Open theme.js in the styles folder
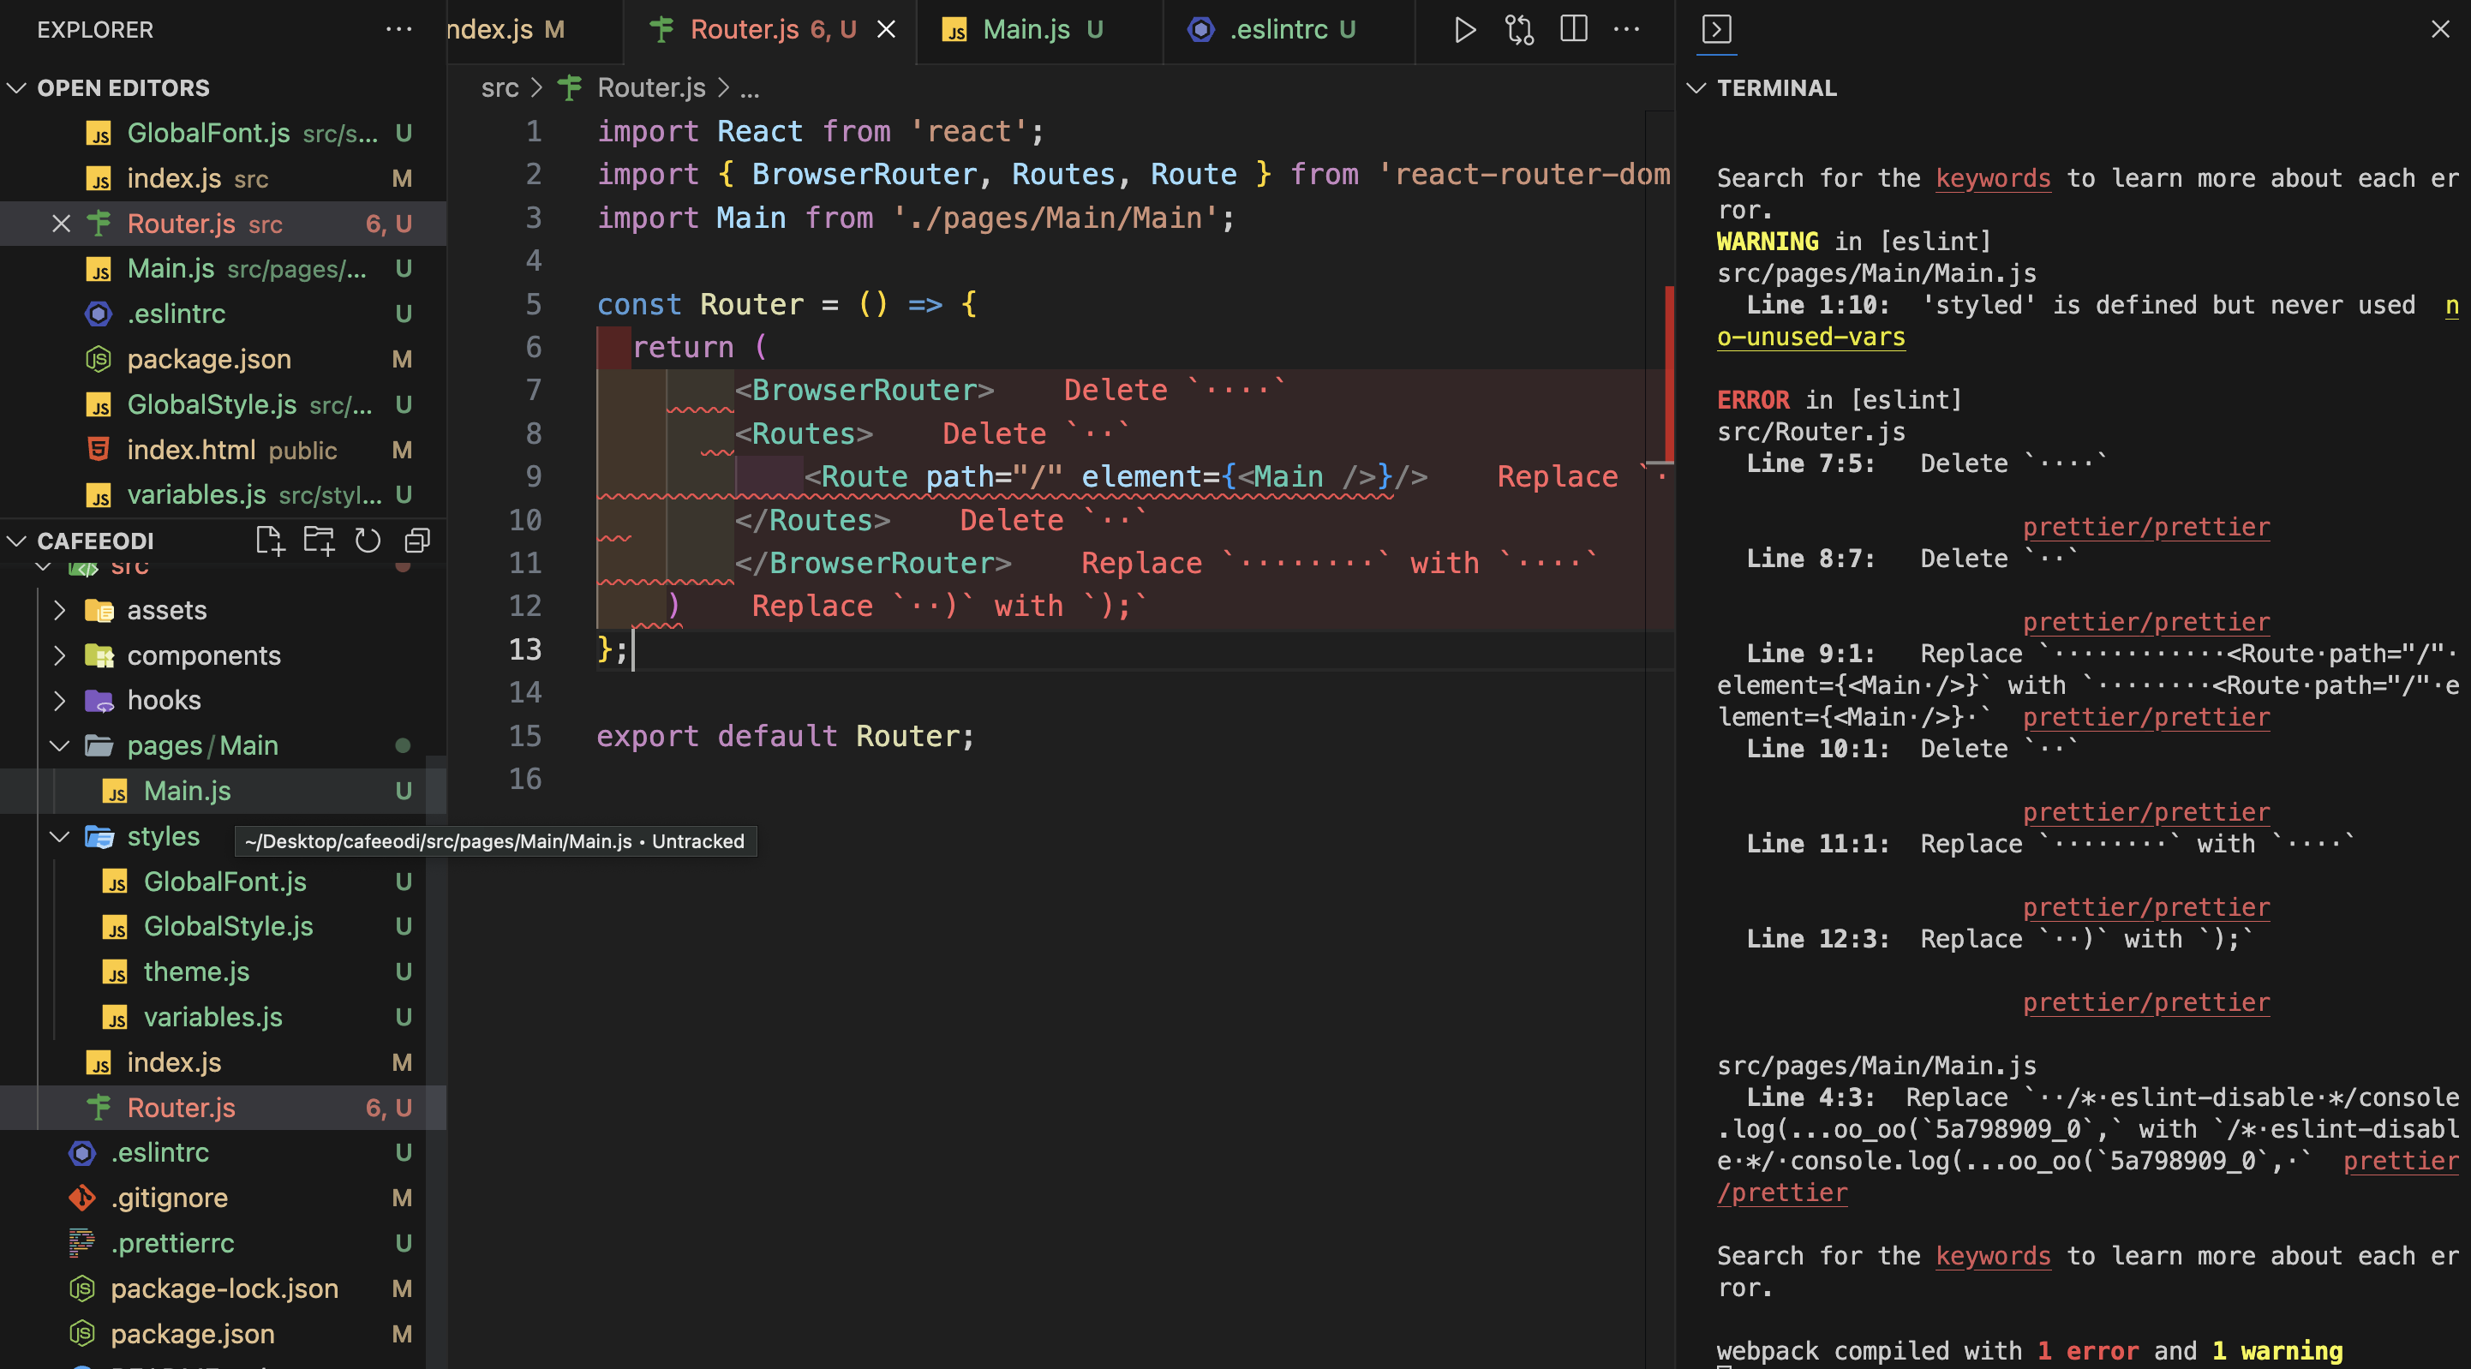Screen dimensions: 2471x1369 [x=195, y=971]
